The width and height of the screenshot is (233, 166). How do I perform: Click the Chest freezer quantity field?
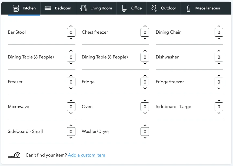pos(145,32)
